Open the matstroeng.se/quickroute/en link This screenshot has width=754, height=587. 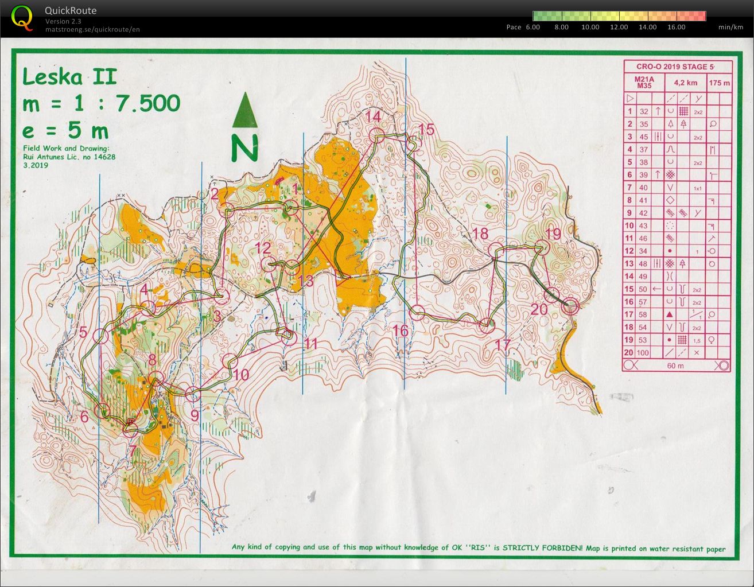click(x=92, y=29)
